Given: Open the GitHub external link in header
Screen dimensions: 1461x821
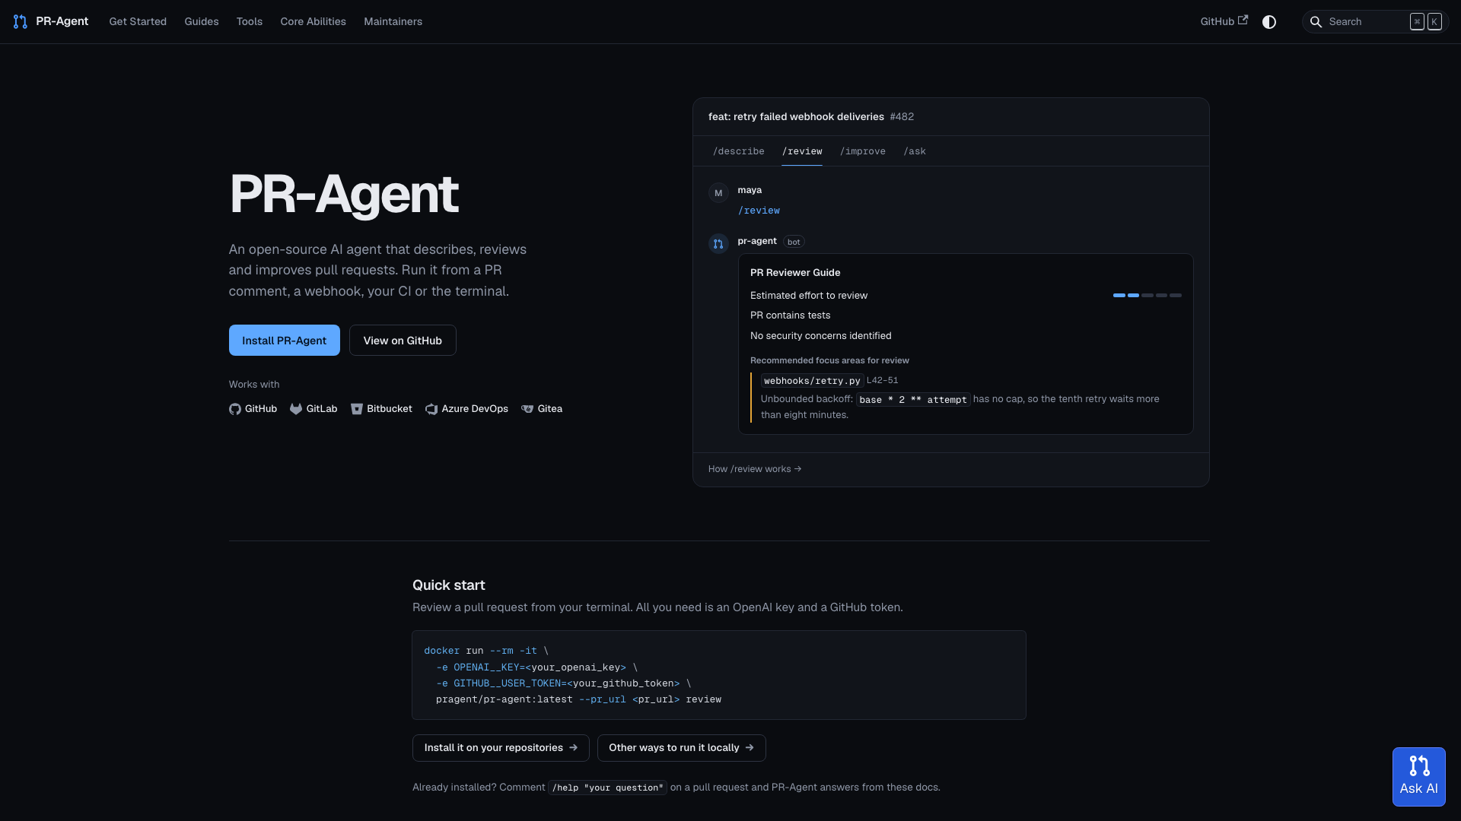Looking at the screenshot, I should [1224, 21].
